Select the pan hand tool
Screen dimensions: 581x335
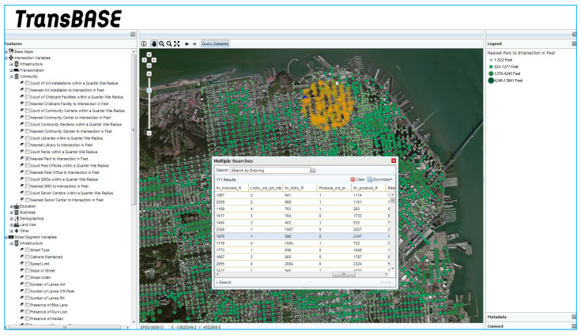[153, 43]
